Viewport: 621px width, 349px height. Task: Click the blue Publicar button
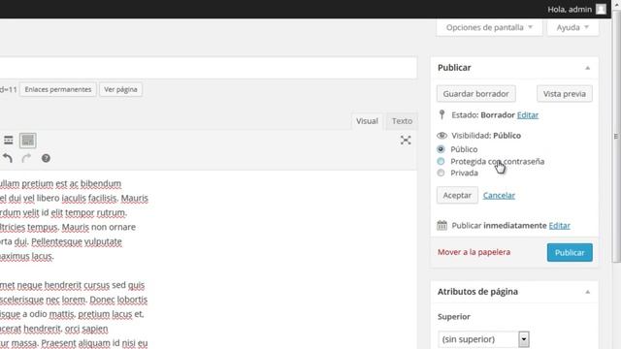coord(570,252)
